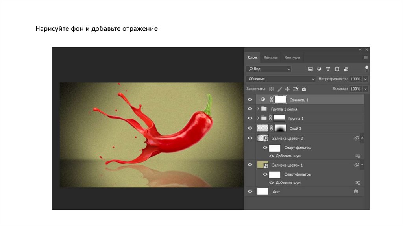
Task: Filter layers by smart objects icon
Action: coord(346,69)
